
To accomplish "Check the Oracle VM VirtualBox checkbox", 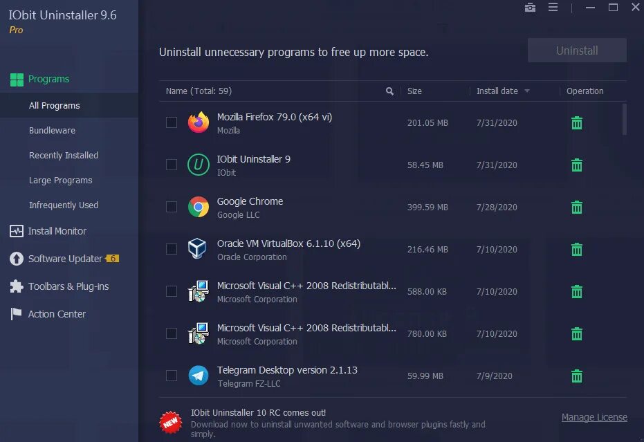I will tap(172, 249).
